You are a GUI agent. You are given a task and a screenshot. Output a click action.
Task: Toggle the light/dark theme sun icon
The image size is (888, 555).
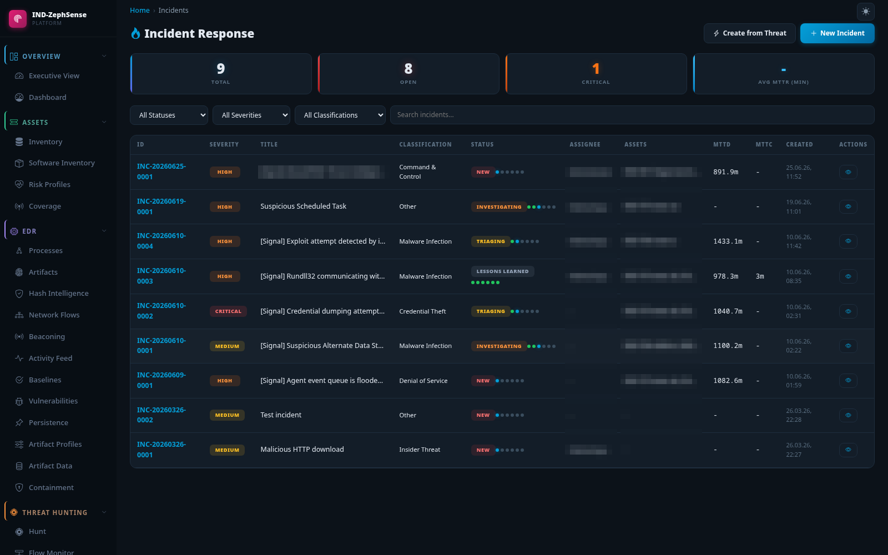[865, 11]
